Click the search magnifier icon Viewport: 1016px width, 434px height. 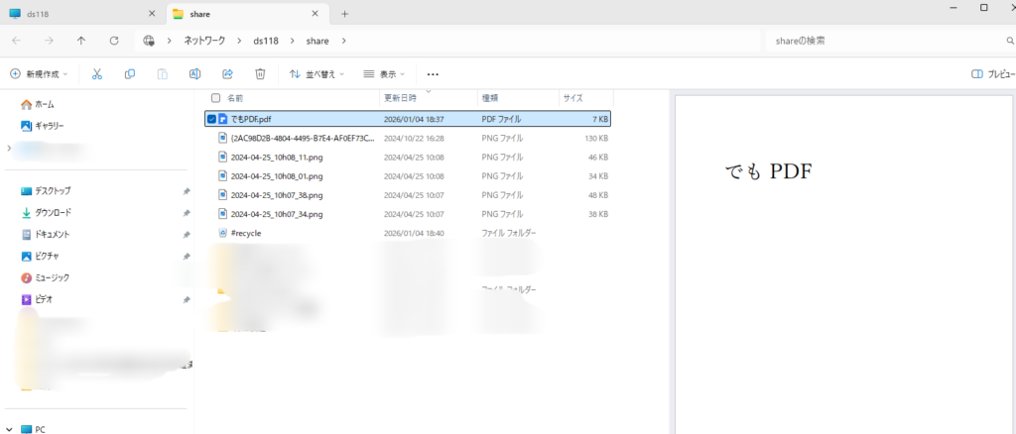click(1009, 41)
